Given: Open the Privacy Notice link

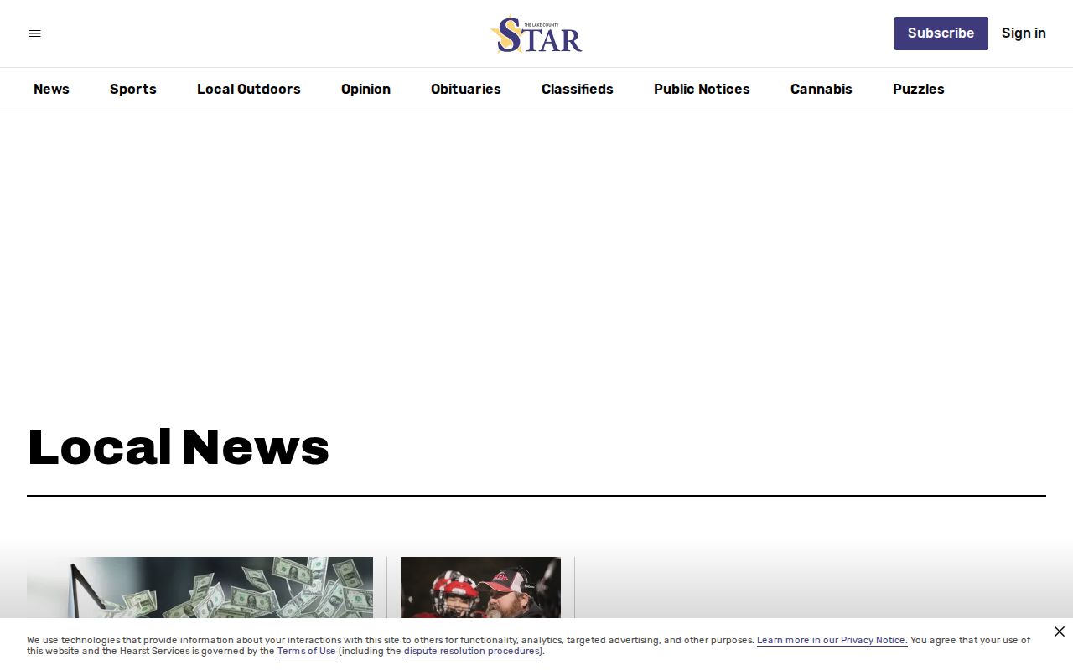Looking at the screenshot, I should (832, 640).
